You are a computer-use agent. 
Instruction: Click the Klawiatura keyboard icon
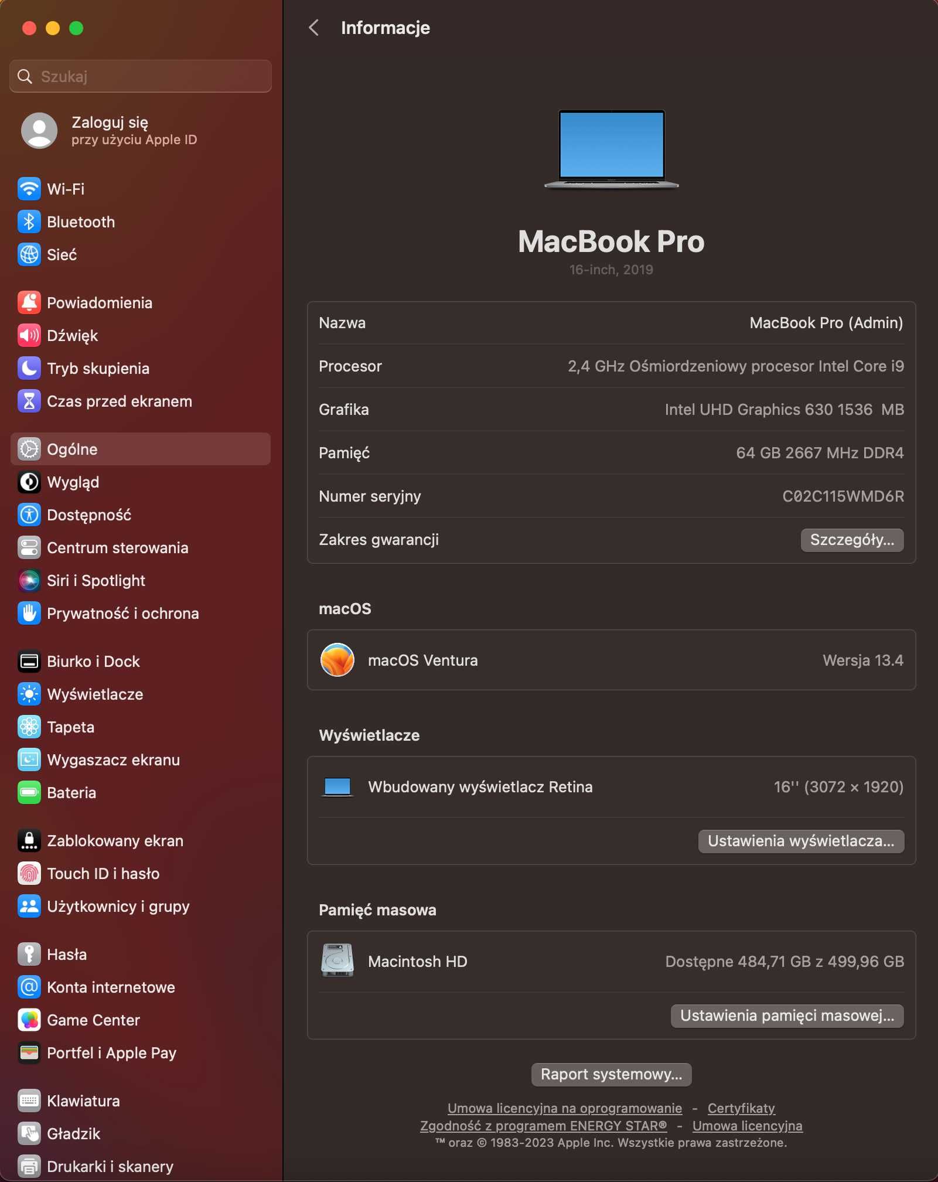tap(29, 1101)
